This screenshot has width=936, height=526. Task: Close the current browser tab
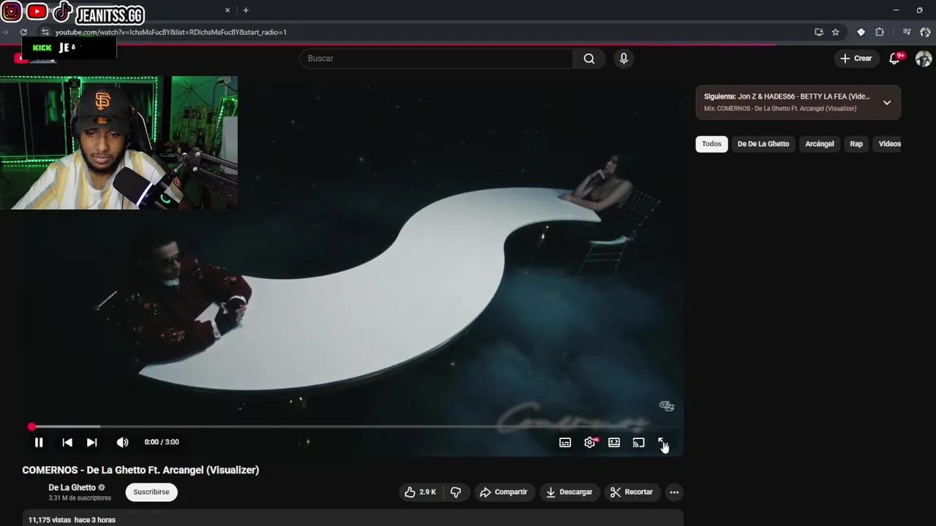(227, 10)
